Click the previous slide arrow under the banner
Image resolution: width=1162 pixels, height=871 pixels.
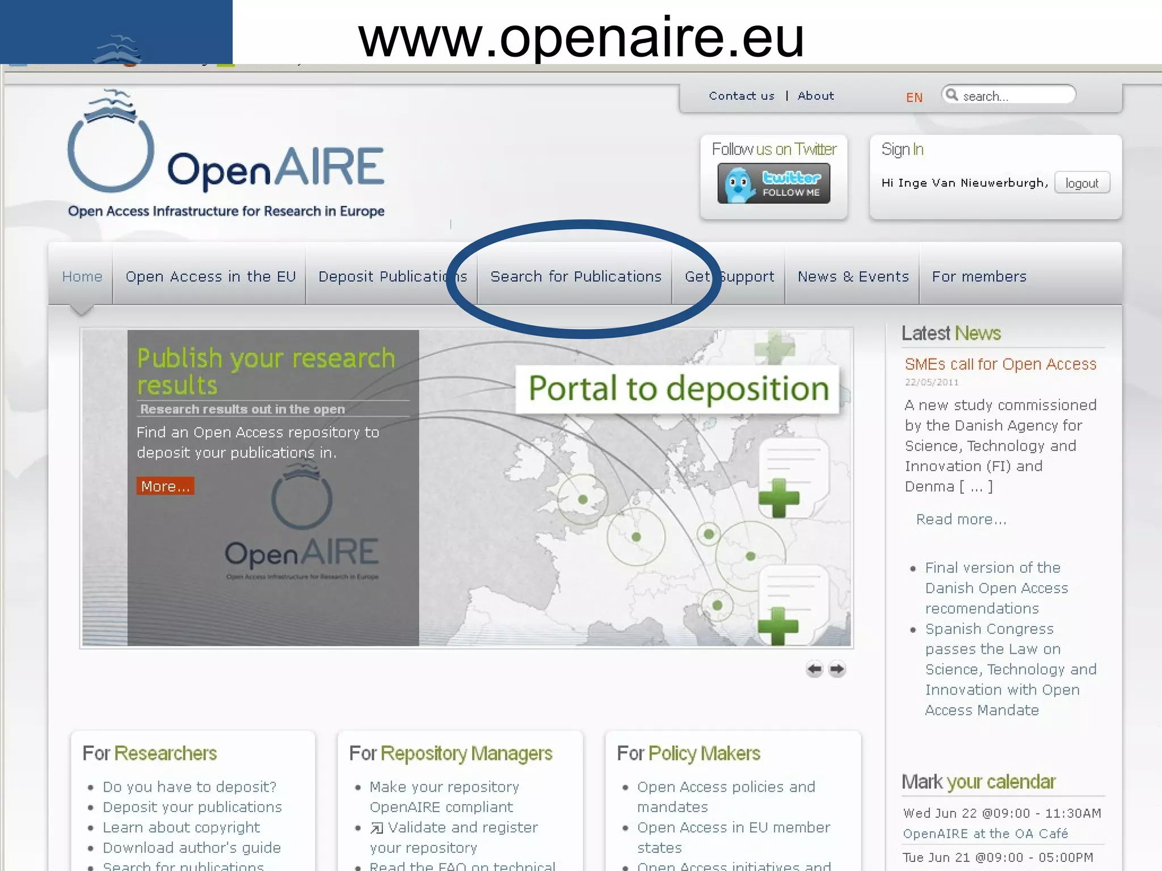coord(814,669)
